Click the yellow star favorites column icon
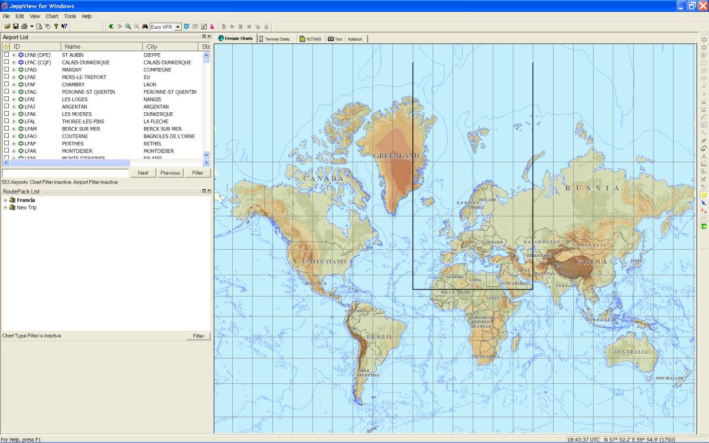 point(6,47)
